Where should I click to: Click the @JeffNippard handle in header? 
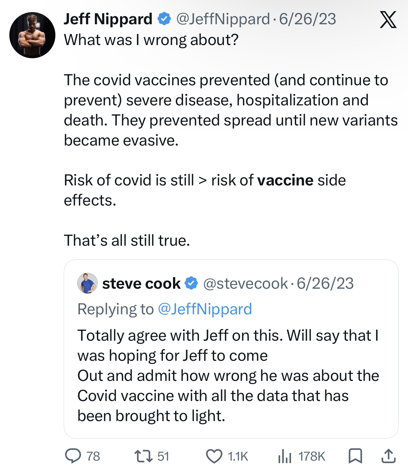pyautogui.click(x=223, y=19)
